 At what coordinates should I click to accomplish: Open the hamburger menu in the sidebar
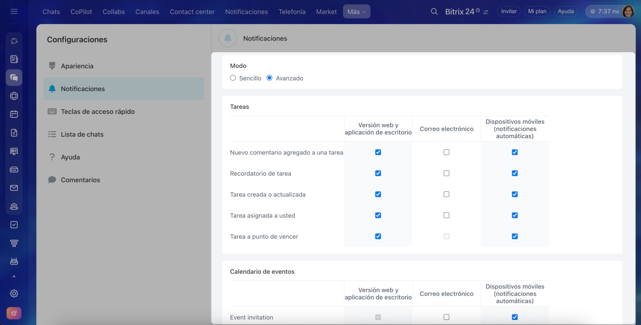point(14,11)
